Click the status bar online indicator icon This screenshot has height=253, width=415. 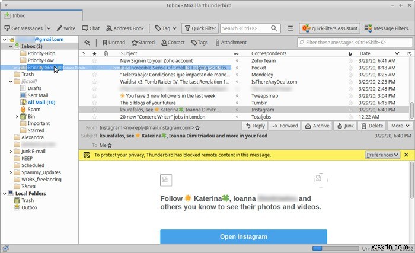pyautogui.click(x=6, y=248)
